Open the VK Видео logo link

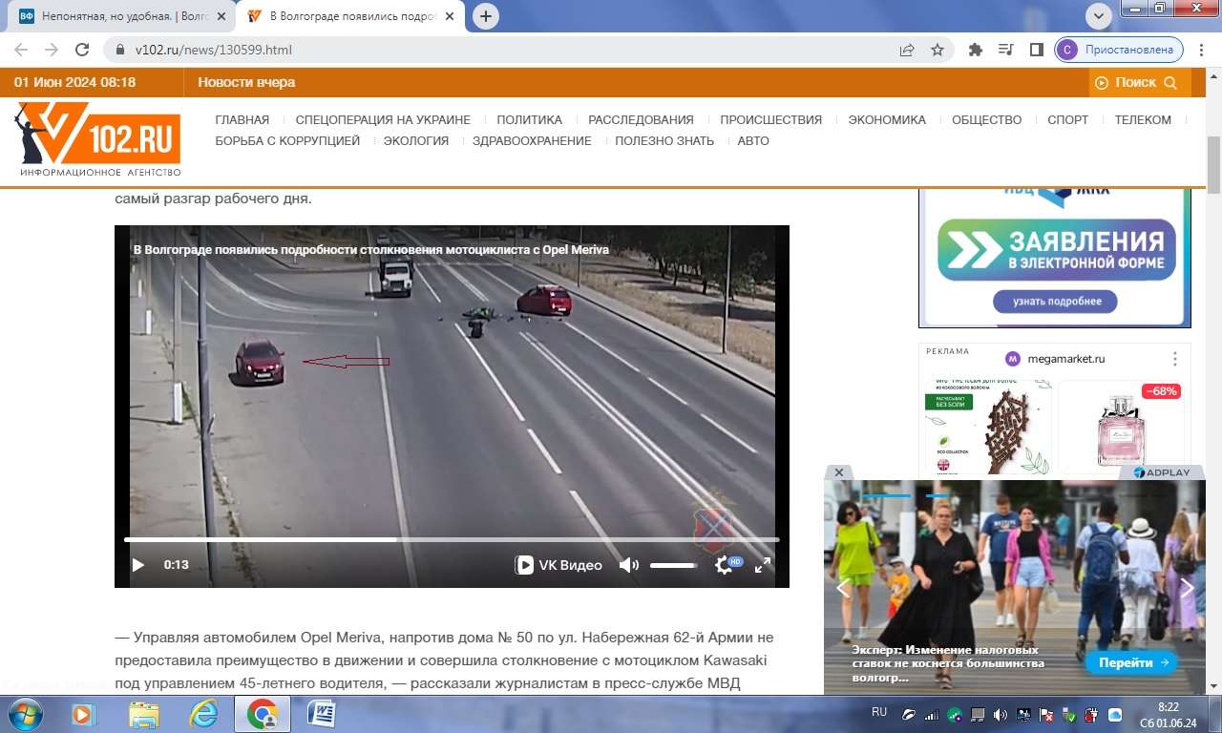coord(559,565)
